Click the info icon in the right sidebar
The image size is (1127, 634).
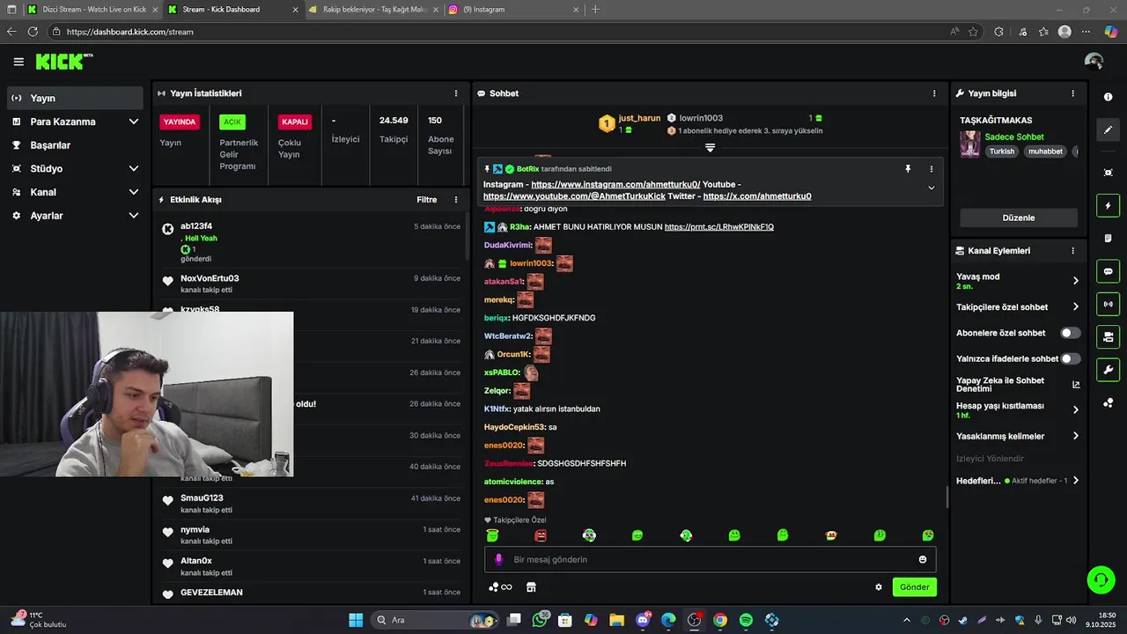(1108, 97)
